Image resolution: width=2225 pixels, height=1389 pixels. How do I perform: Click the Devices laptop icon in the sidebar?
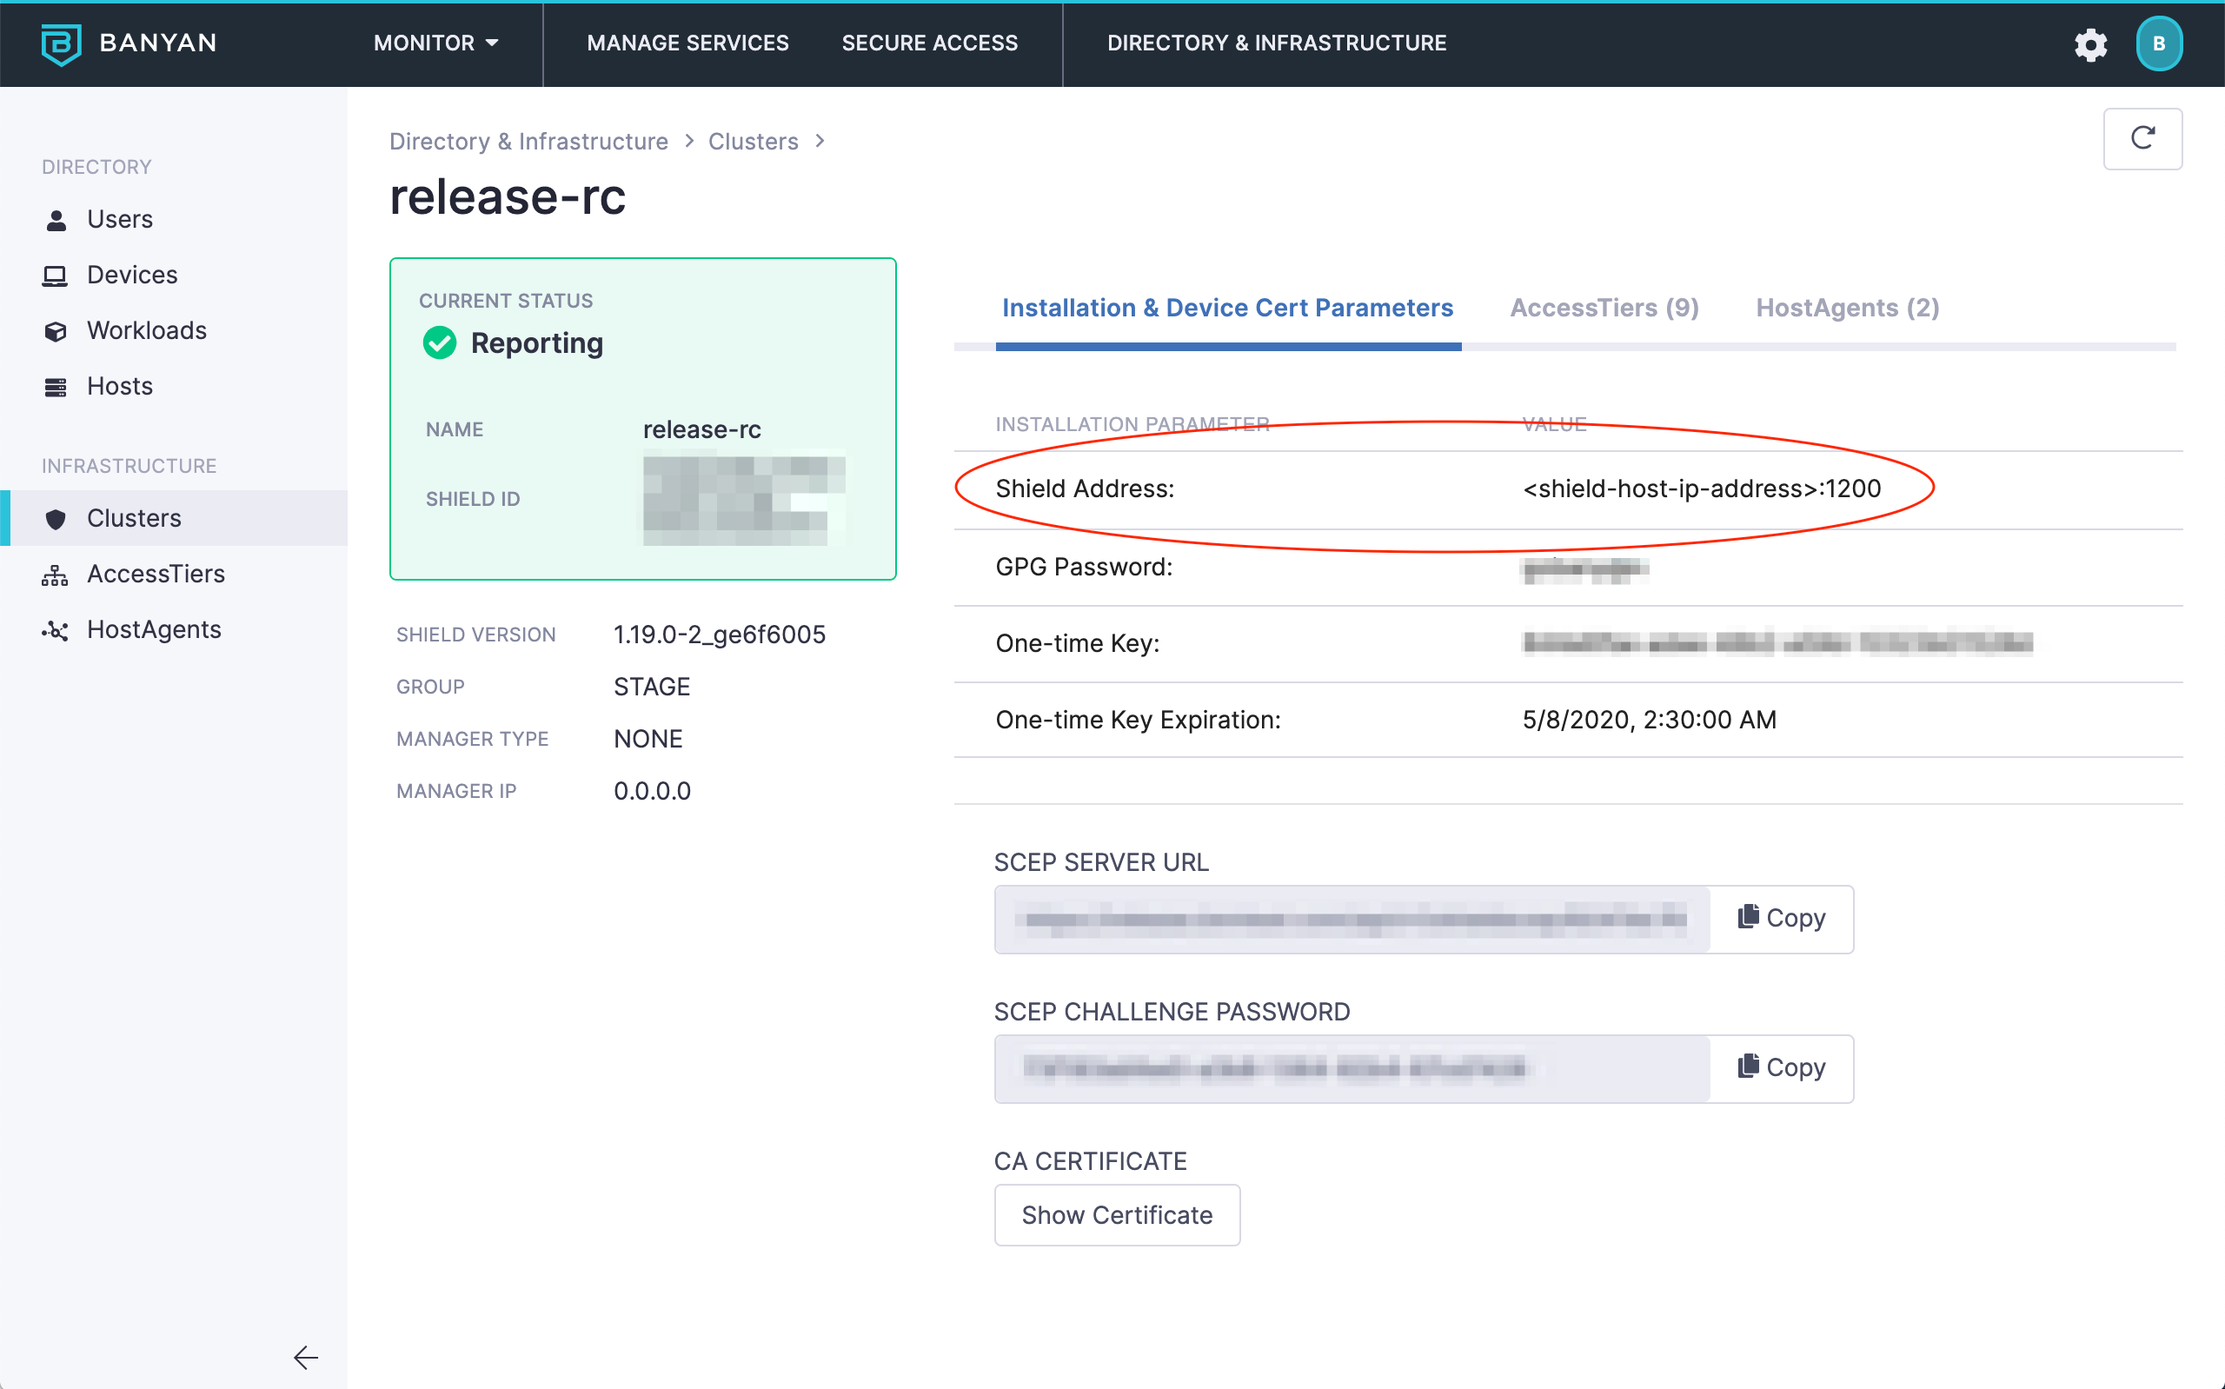pyautogui.click(x=55, y=276)
